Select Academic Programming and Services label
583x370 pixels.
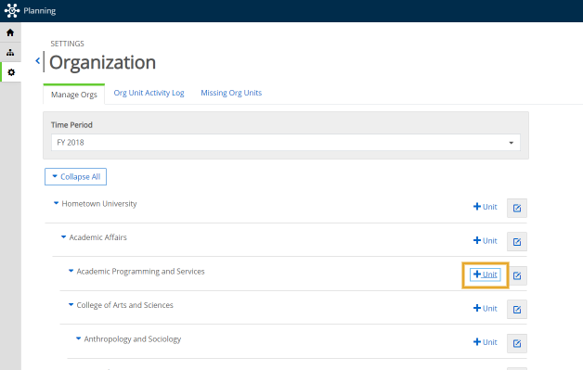tap(140, 271)
